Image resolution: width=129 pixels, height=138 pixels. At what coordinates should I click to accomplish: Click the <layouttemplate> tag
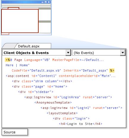tap(62, 113)
